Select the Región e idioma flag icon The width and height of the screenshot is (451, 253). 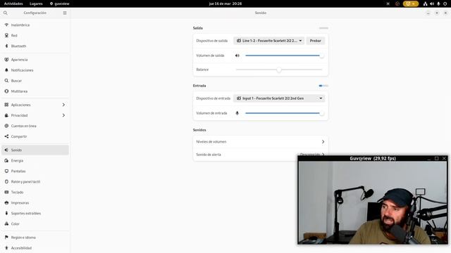pyautogui.click(x=6, y=238)
